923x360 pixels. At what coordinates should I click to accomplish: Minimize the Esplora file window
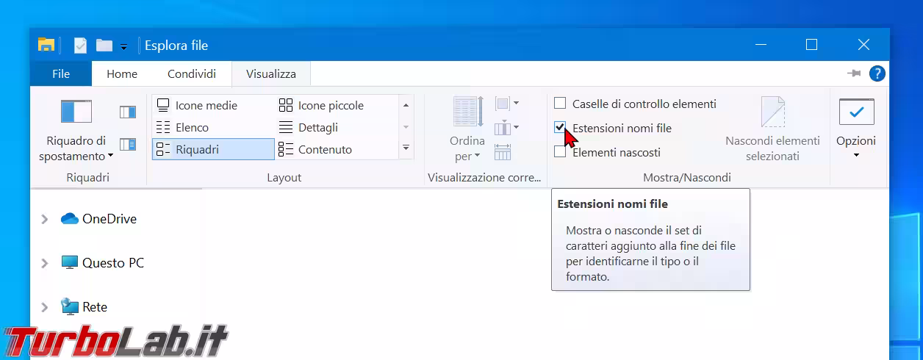tap(760, 45)
